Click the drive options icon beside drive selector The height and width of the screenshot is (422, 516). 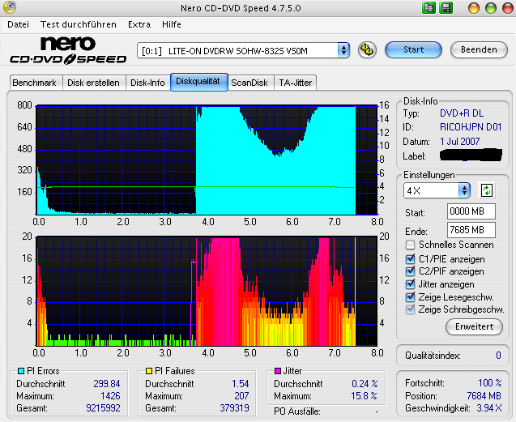367,49
